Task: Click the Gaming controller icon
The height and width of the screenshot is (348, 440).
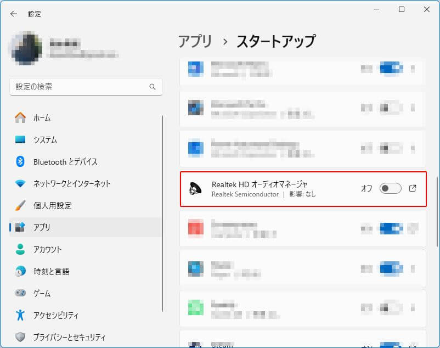Action: coord(20,293)
